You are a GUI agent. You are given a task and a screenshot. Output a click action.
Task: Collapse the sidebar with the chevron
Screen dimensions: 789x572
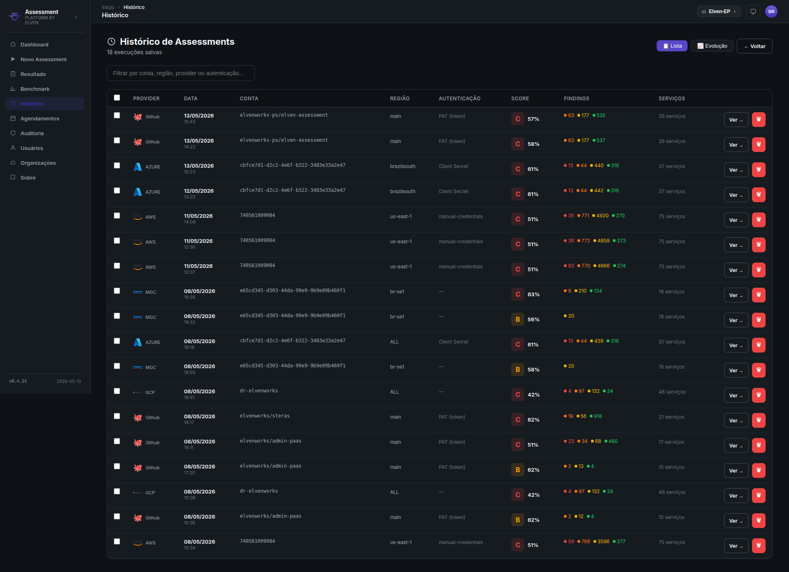point(76,17)
